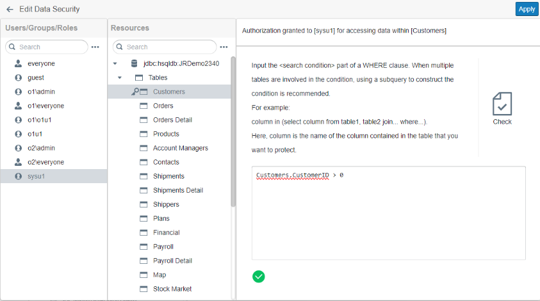
Task: Click the Orders table icon
Action: click(143, 106)
